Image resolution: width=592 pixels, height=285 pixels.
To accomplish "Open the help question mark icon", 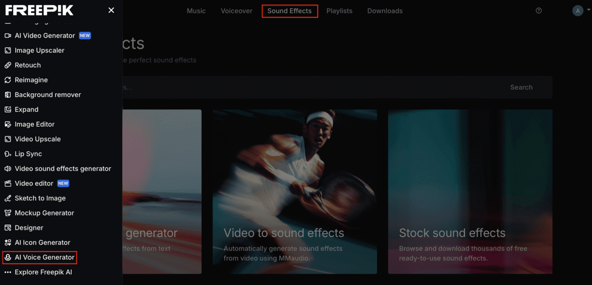I will [x=539, y=10].
